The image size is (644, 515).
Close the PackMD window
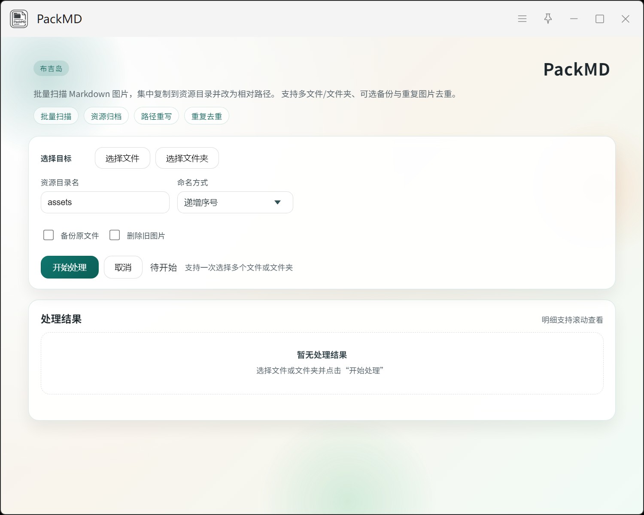(626, 19)
